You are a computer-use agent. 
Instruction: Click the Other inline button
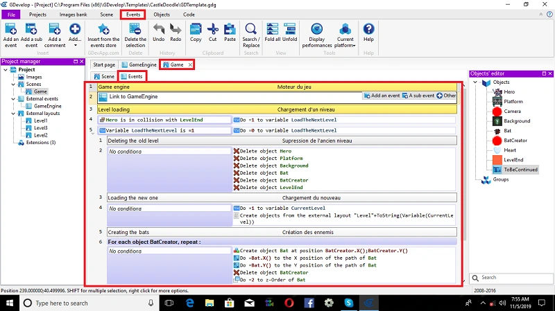tap(446, 96)
